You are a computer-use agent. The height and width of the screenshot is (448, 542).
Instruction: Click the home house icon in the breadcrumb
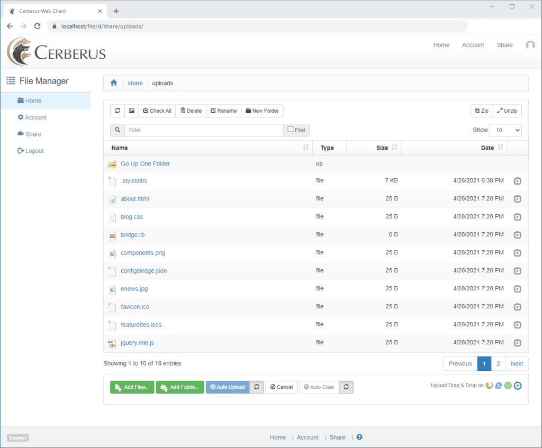[x=113, y=83]
